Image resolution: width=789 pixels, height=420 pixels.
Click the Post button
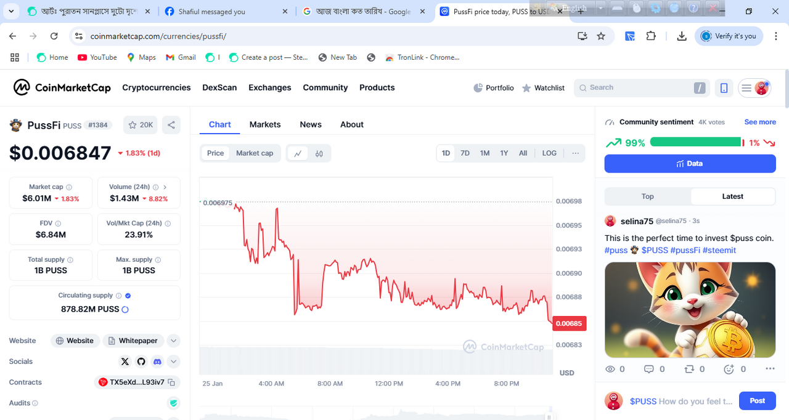(x=757, y=401)
